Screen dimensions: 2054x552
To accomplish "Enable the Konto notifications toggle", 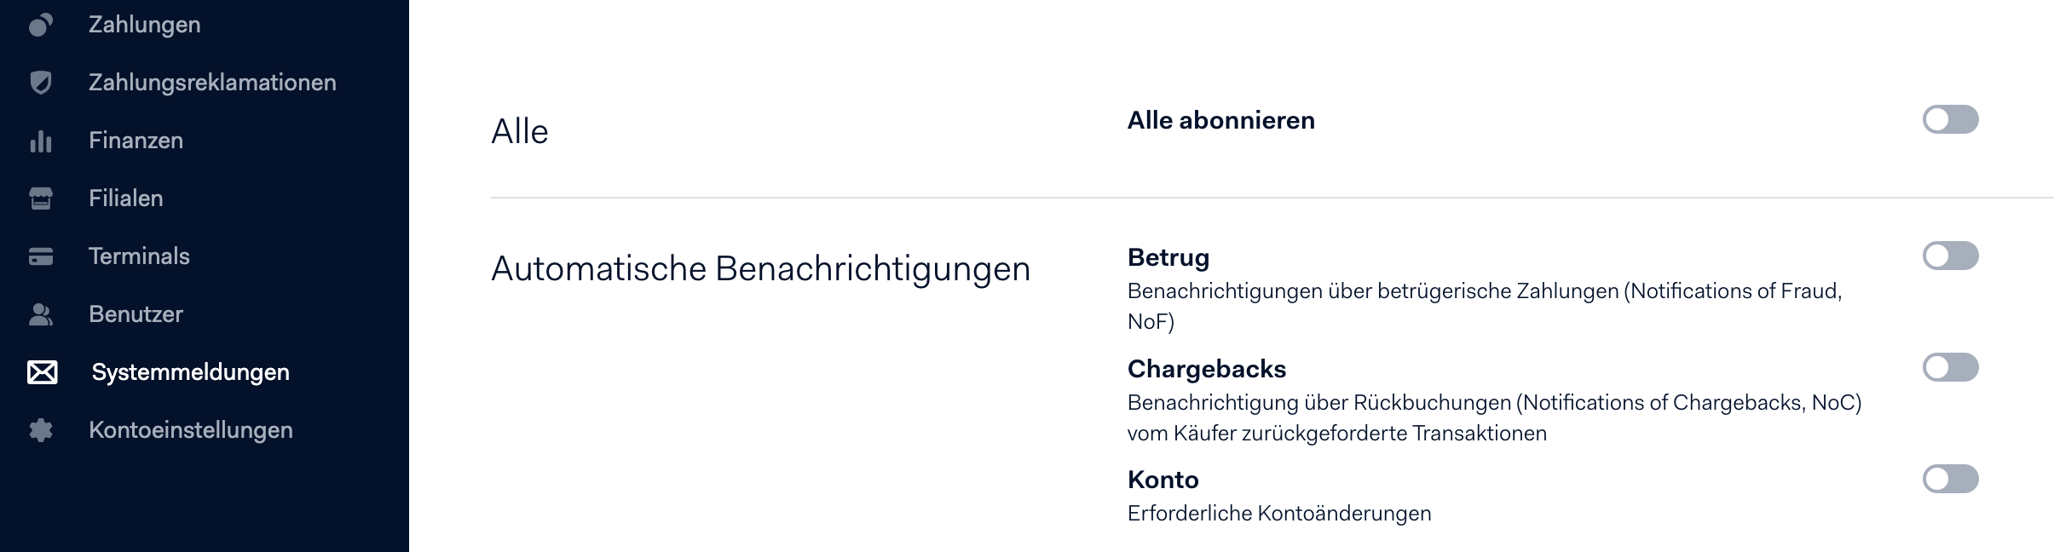I will (1950, 479).
